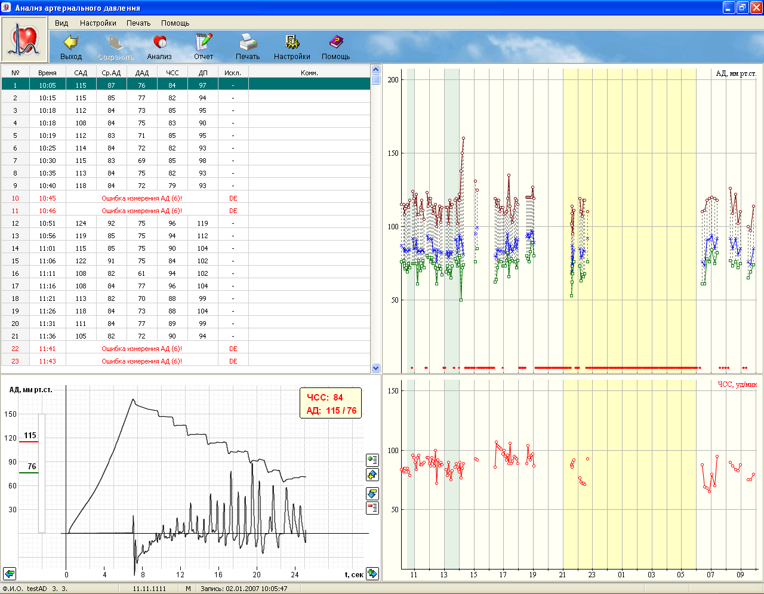Screen dimensions: 764x594
Task: Select measurement row 15 at 11:06
Action: click(x=186, y=261)
